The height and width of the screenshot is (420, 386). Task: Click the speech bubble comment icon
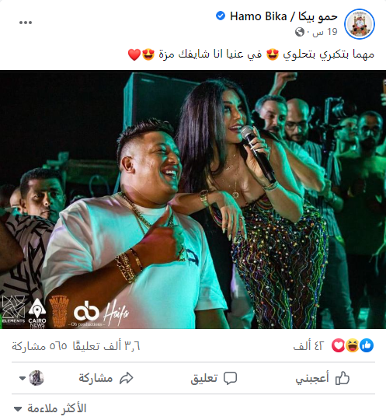pos(231,378)
